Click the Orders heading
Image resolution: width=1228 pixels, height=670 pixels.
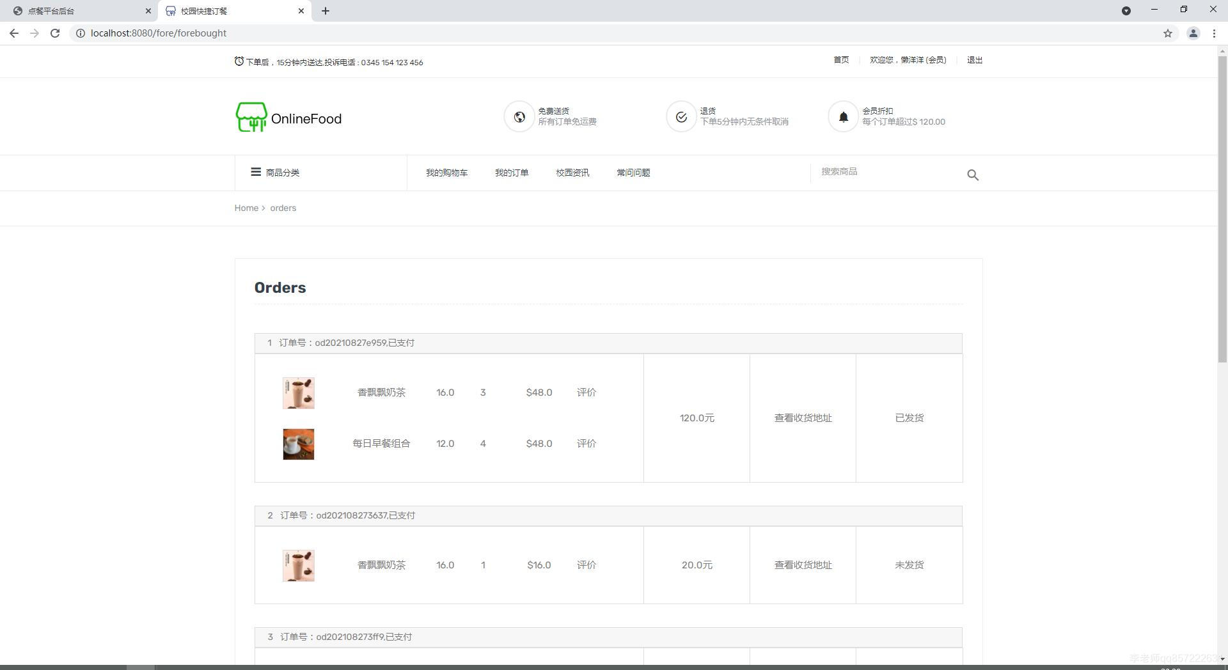280,288
